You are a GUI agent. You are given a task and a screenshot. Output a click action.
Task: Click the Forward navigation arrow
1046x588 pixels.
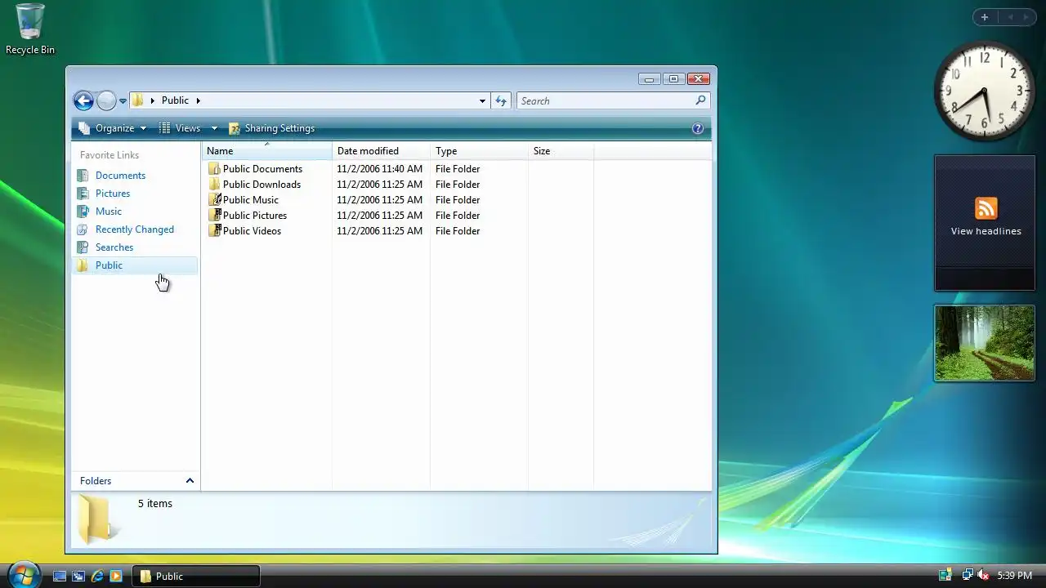(x=106, y=100)
